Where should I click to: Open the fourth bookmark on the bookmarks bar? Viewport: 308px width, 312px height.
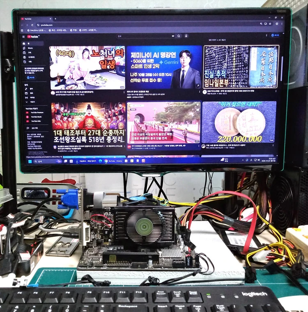click(x=88, y=30)
